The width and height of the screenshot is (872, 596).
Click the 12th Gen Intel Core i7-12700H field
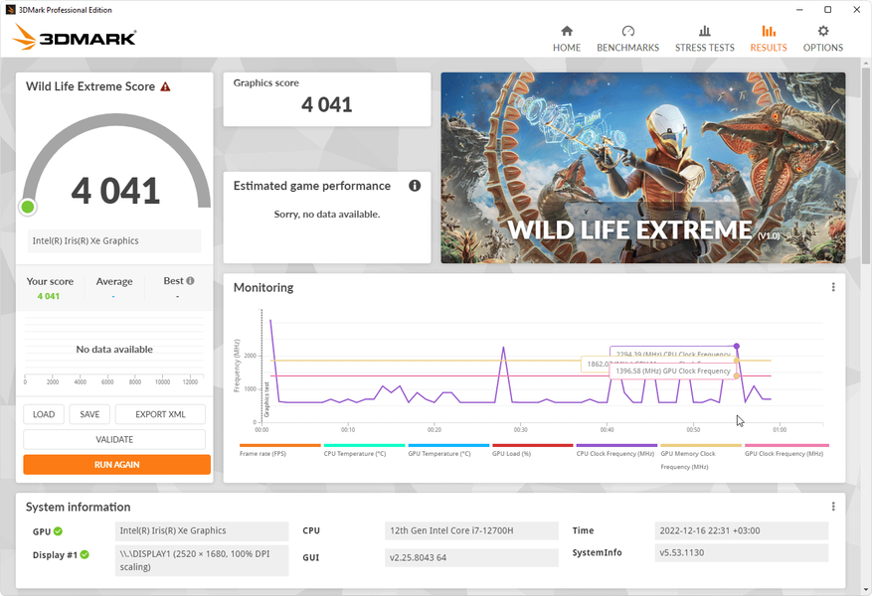tap(471, 530)
